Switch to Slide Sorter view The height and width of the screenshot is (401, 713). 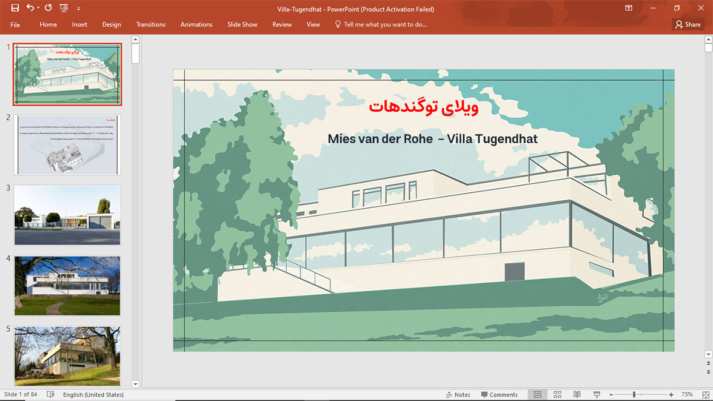point(558,394)
